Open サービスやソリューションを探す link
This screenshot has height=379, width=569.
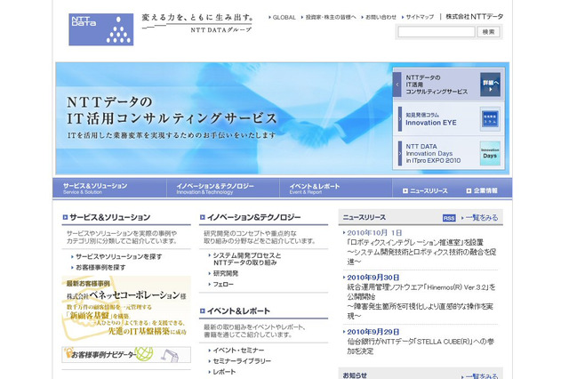click(x=116, y=256)
